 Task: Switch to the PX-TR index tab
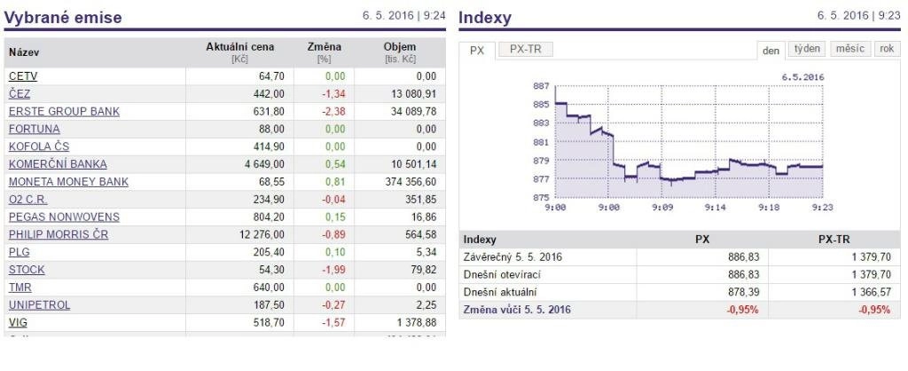(x=526, y=50)
